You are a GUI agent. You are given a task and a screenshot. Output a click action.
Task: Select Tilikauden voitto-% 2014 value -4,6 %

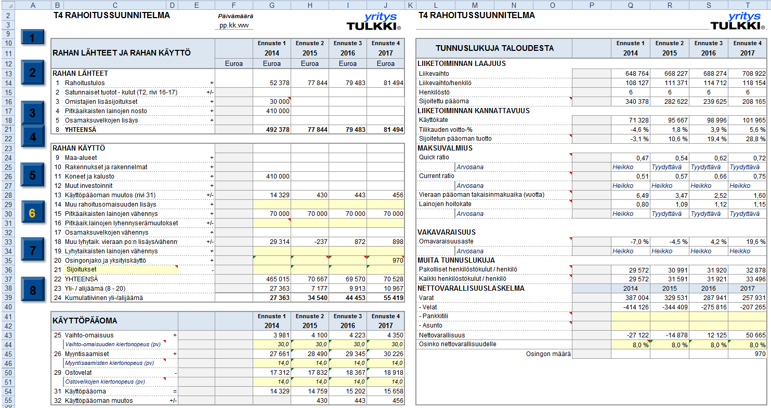[631, 129]
